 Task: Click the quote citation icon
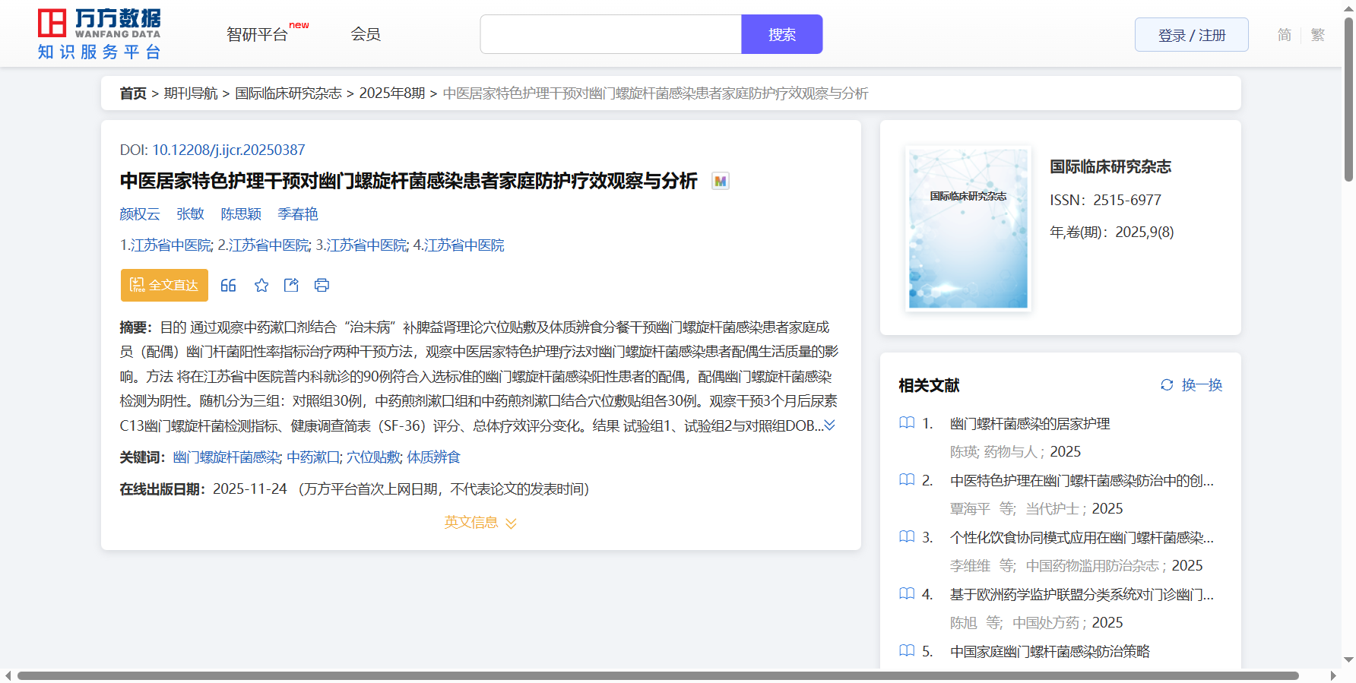(228, 285)
